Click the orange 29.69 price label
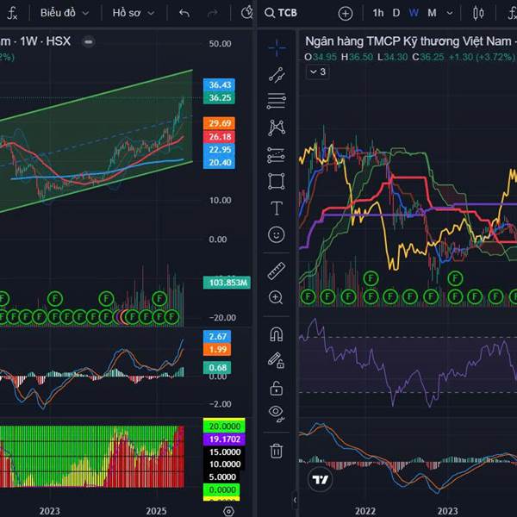Image resolution: width=517 pixels, height=517 pixels. (x=219, y=123)
